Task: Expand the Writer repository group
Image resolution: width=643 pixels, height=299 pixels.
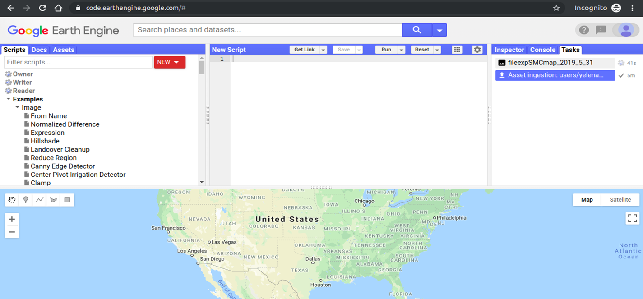Action: coord(22,83)
